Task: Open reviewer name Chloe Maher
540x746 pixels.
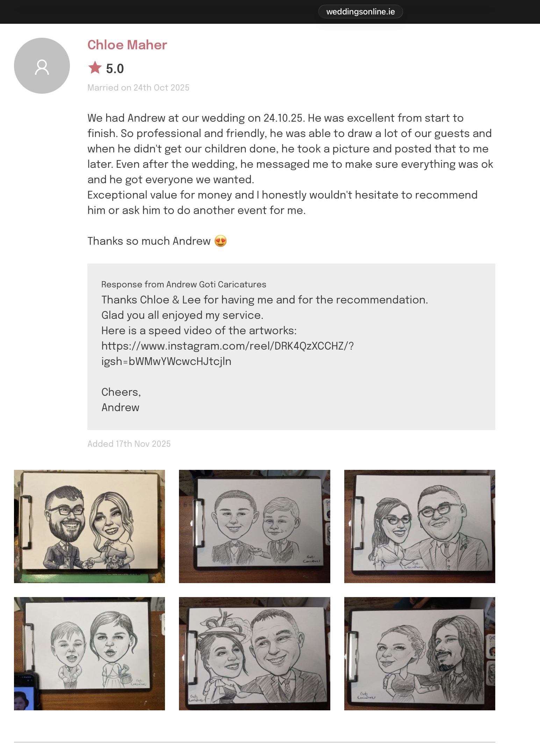Action: [127, 45]
